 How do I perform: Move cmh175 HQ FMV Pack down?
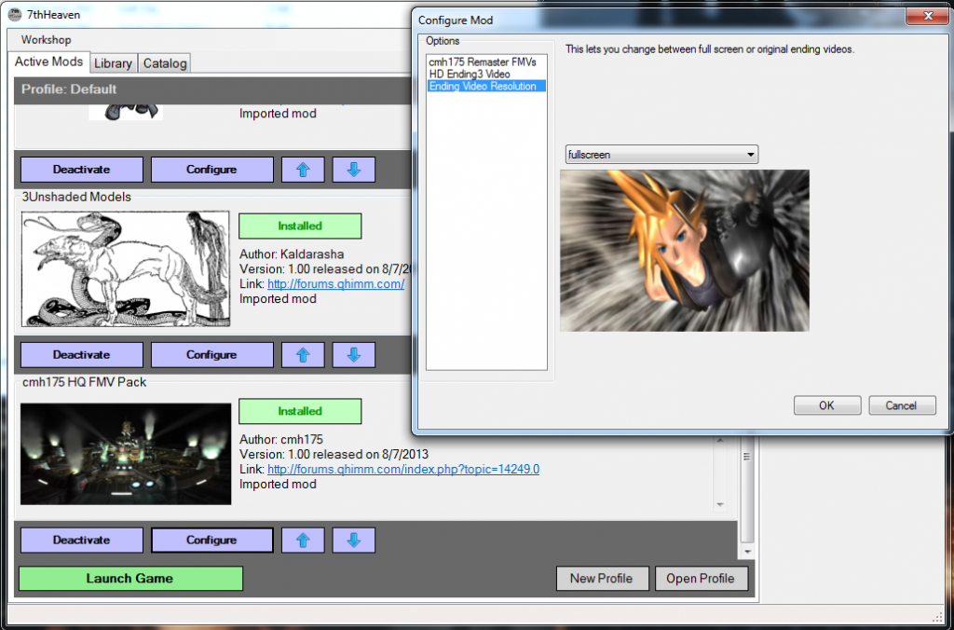pyautogui.click(x=353, y=540)
